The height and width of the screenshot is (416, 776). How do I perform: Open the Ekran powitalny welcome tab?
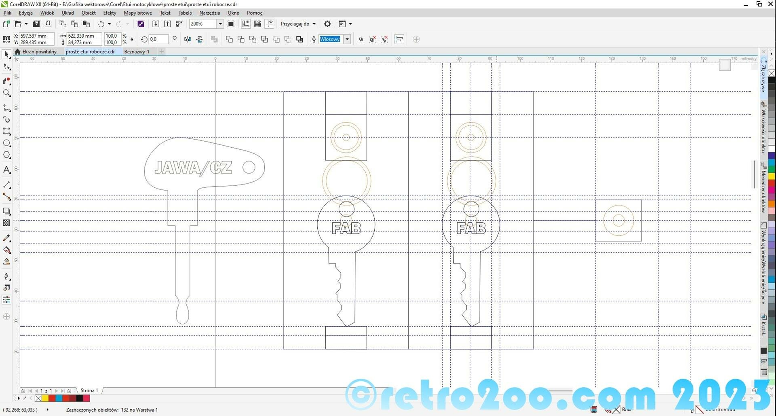pos(39,52)
